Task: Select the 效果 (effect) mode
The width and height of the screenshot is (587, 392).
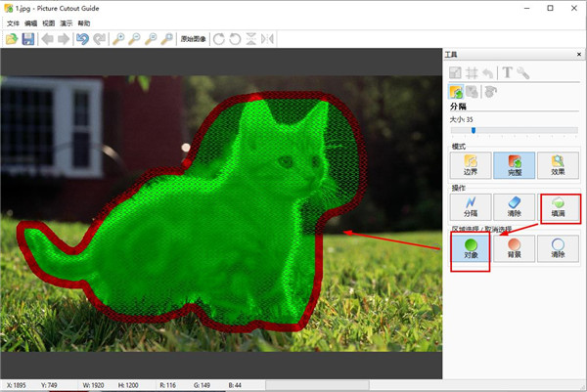Action: [x=557, y=162]
